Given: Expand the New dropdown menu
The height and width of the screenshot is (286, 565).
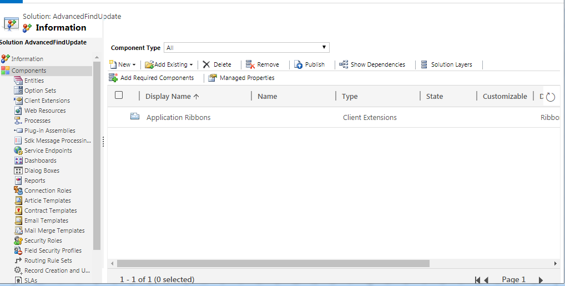Looking at the screenshot, I should point(134,65).
